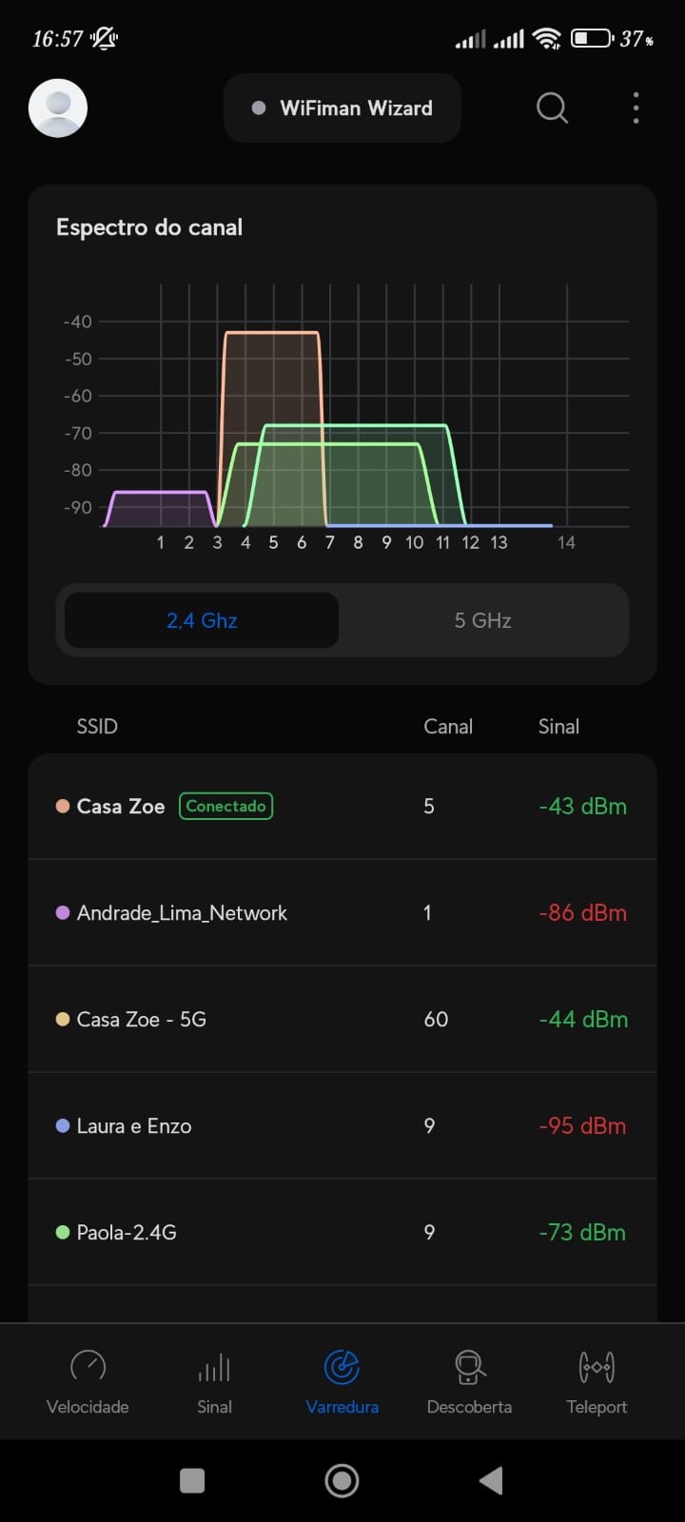Select the 2,4 Ghz band

tap(202, 620)
